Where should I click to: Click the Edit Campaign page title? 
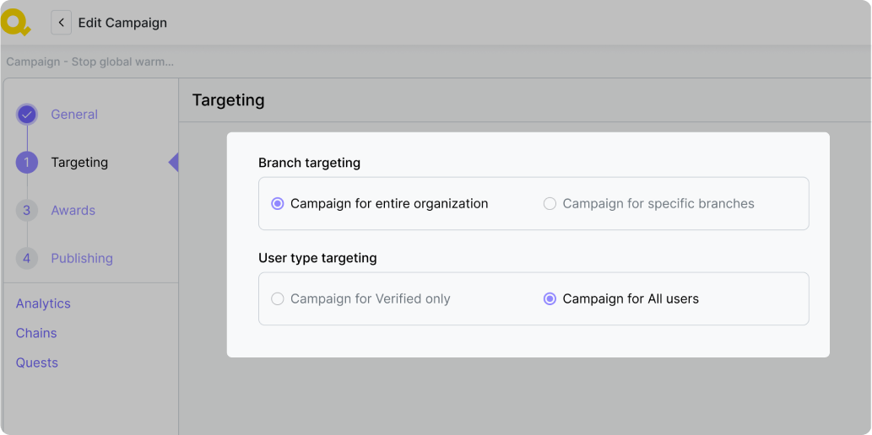point(122,23)
